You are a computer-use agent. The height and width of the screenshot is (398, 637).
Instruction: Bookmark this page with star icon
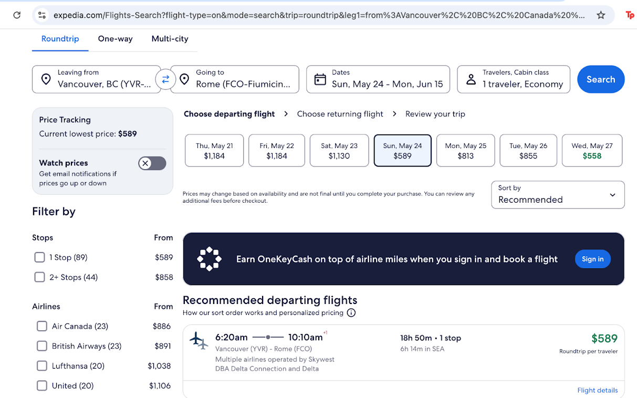[x=601, y=15]
